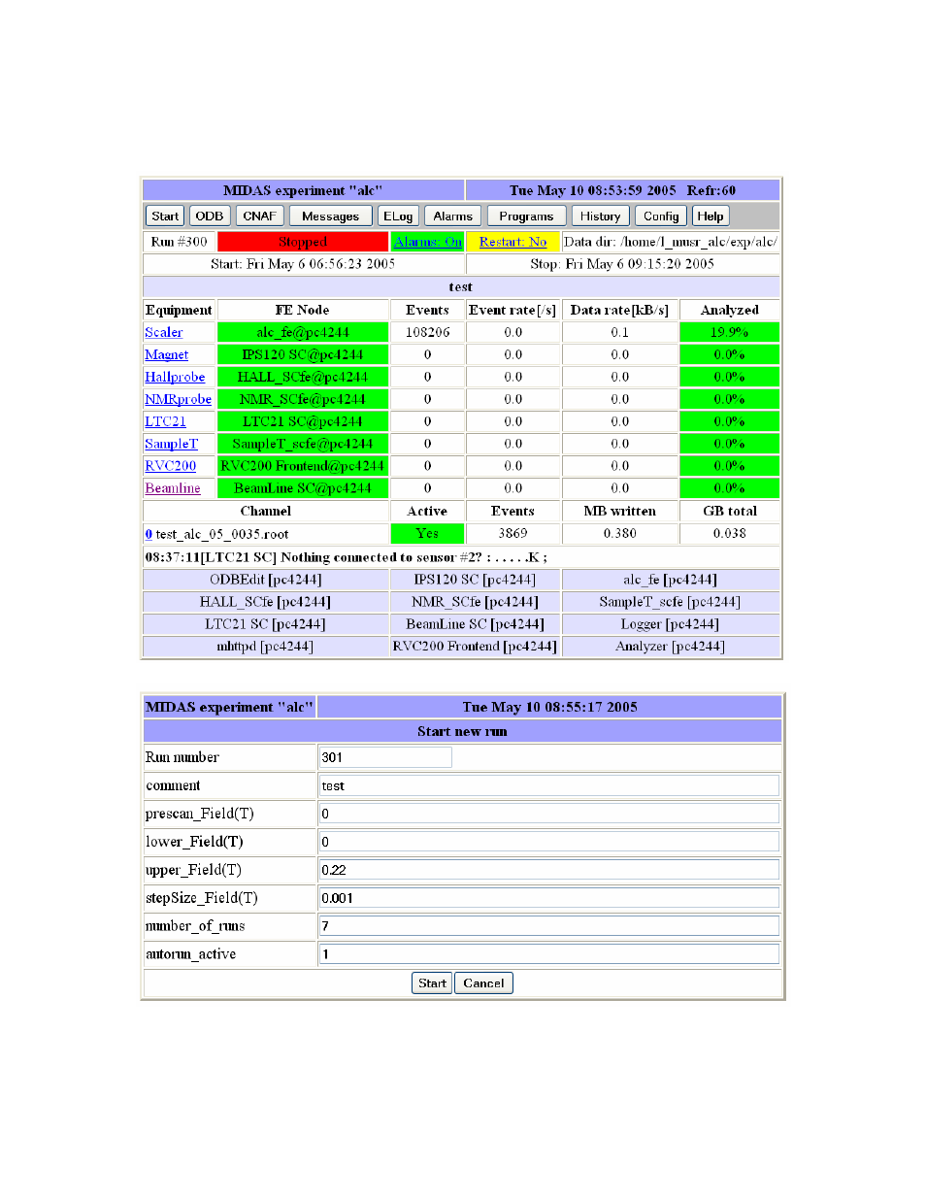Screen dimensions: 926x1199
Task: Click the Run number input field
Action: pos(385,757)
